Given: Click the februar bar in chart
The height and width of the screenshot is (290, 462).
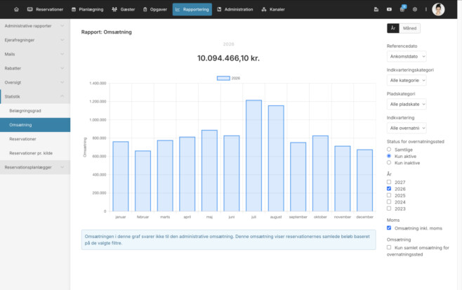Looking at the screenshot, I should [x=143, y=181].
